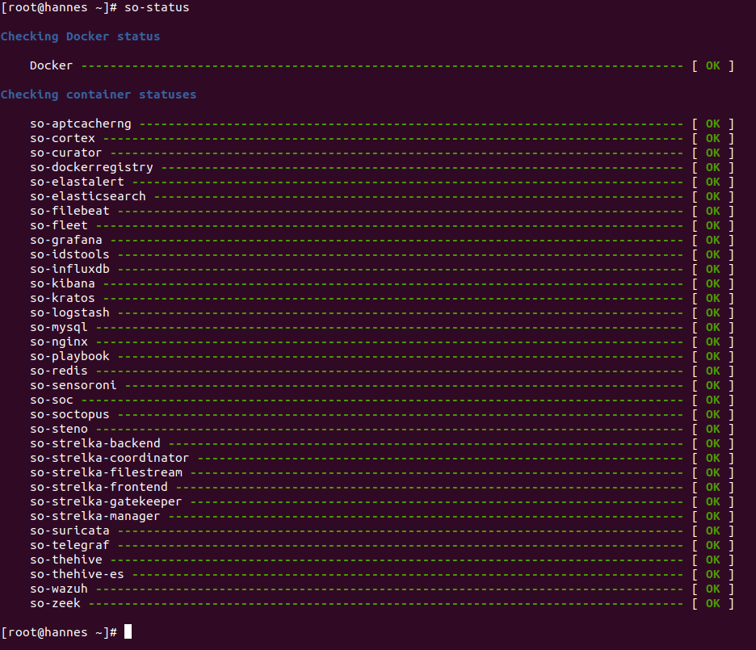This screenshot has width=756, height=650.
Task: Click the terminal cursor at bottom prompt
Action: pyautogui.click(x=128, y=631)
